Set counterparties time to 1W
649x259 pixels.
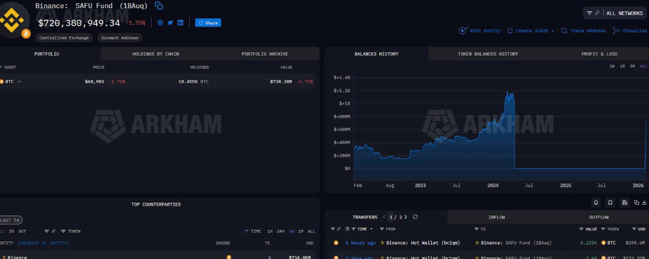tap(291, 231)
